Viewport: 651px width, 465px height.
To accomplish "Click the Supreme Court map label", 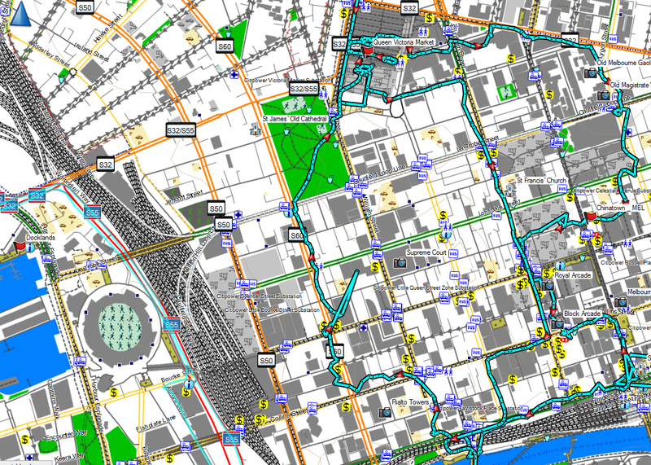I will pyautogui.click(x=428, y=252).
